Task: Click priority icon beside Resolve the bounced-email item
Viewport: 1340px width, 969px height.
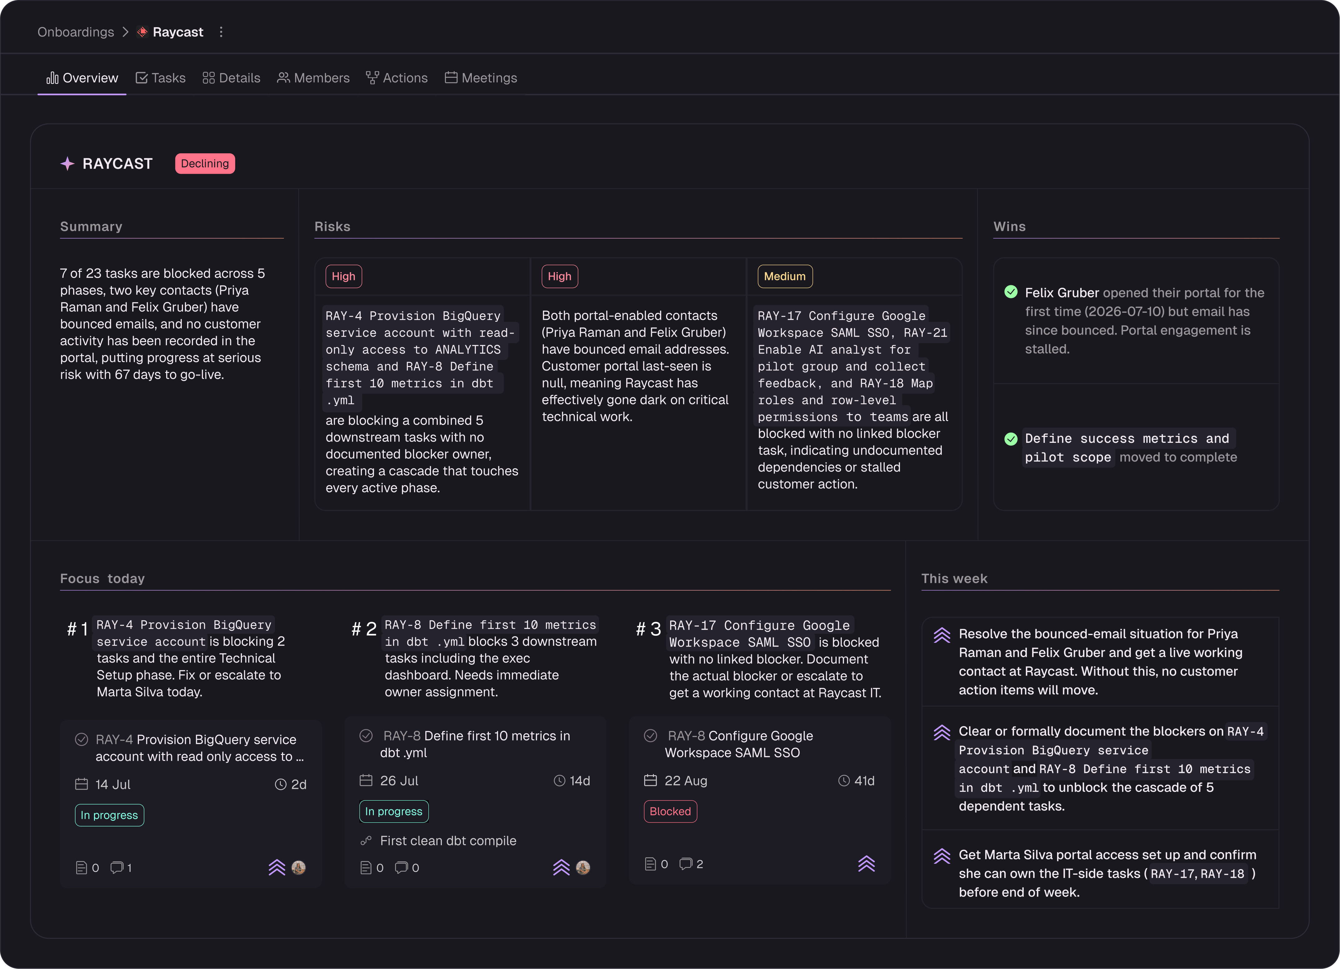Action: [x=942, y=635]
